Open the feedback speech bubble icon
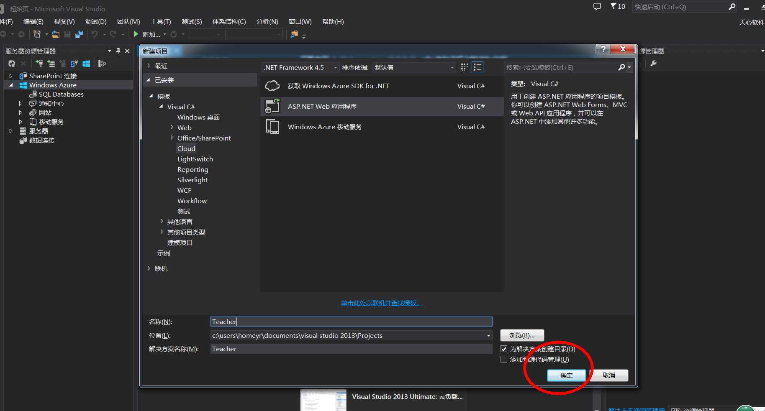 point(597,7)
